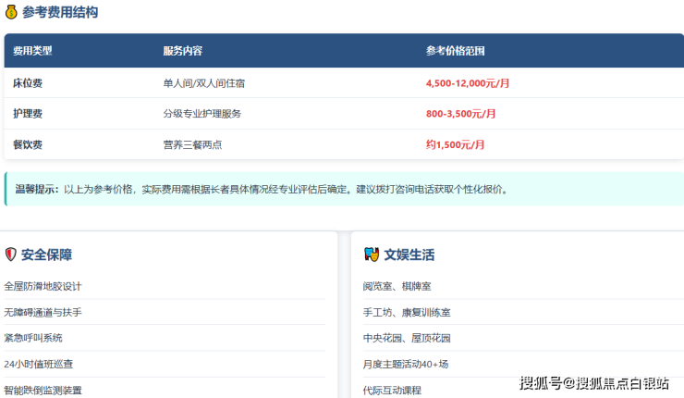Click the 服务内容 column header
Viewport: 684px width, 398px height.
[x=182, y=51]
